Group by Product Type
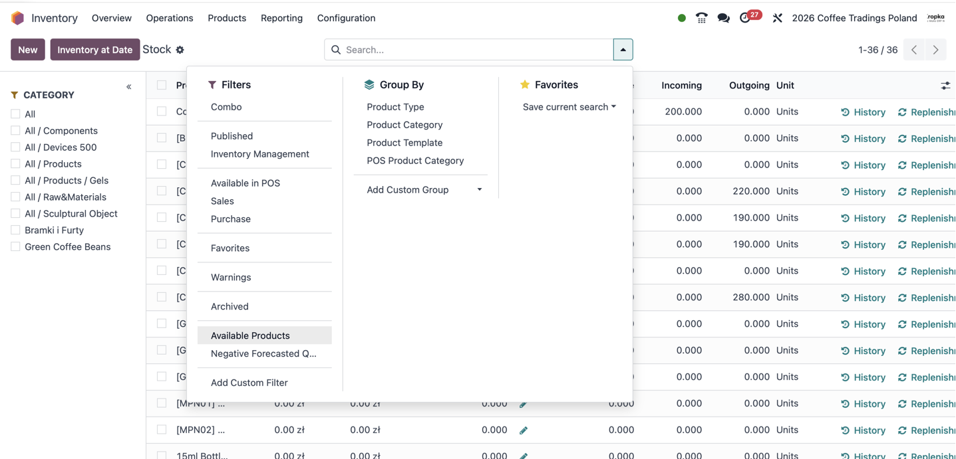This screenshot has height=459, width=956. pyautogui.click(x=420, y=107)
